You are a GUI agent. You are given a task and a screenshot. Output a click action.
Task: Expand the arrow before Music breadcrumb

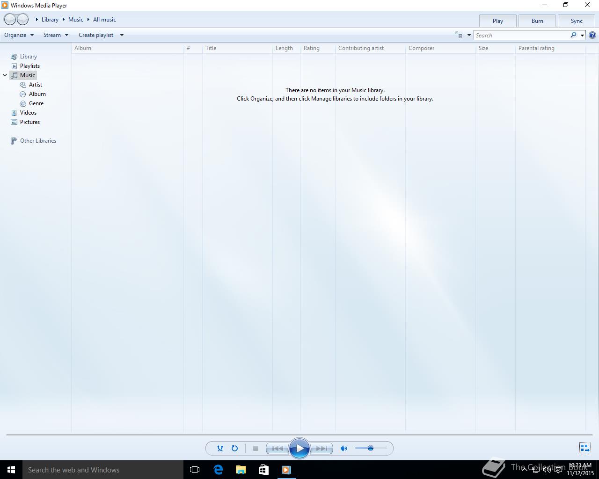pyautogui.click(x=64, y=20)
